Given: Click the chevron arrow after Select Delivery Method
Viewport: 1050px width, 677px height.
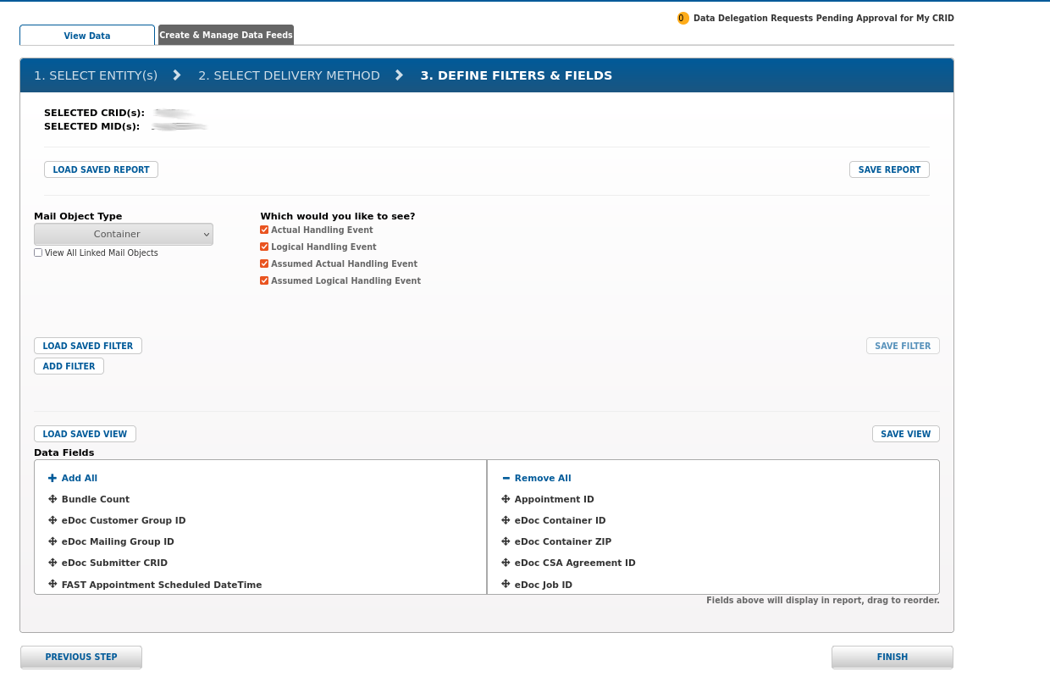Looking at the screenshot, I should point(400,75).
